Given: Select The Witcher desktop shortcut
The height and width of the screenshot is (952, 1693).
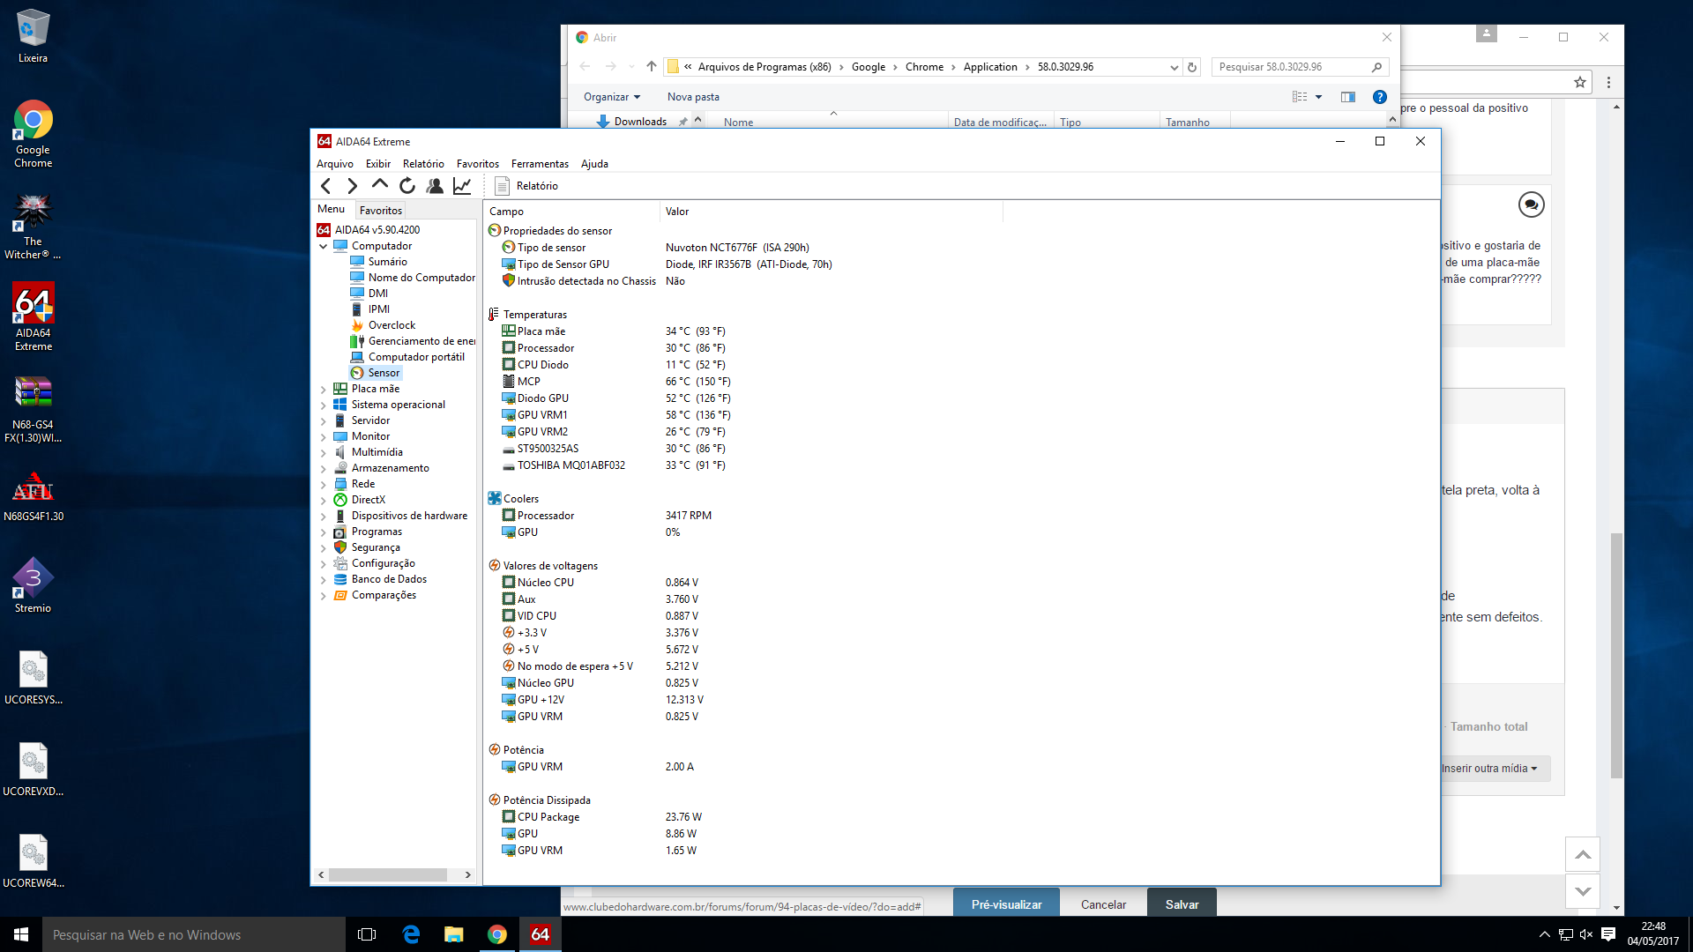Looking at the screenshot, I should [33, 227].
